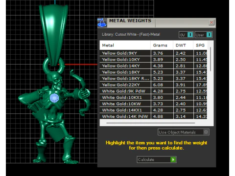Image resolution: width=235 pixels, height=176 pixels.
Task: Sort by the DWT column header
Action: 183,45
